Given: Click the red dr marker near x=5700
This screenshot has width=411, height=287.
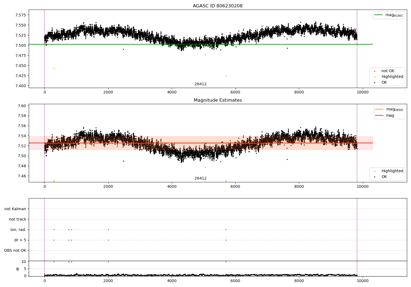Looking at the screenshot, I should point(226,262).
